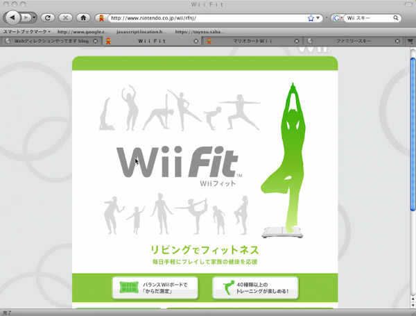Run search with the magnifier icon

coord(396,18)
